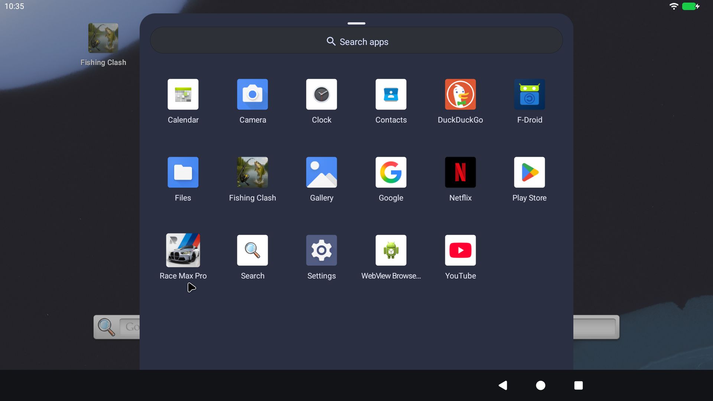Launch the Camera app
Viewport: 713px width, 401px height.
(253, 94)
